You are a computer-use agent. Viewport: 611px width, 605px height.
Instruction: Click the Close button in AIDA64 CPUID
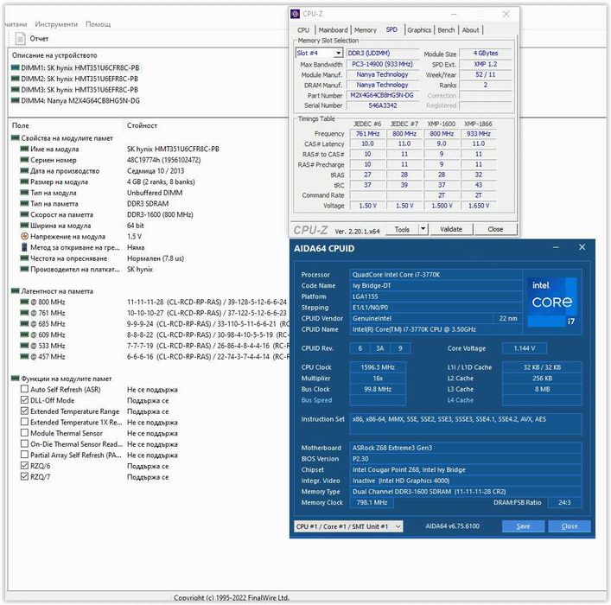click(570, 526)
